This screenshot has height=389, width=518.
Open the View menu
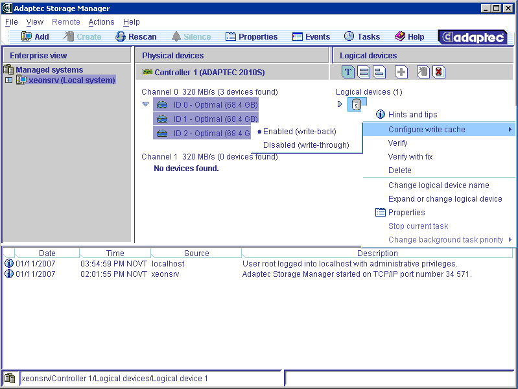click(x=35, y=22)
